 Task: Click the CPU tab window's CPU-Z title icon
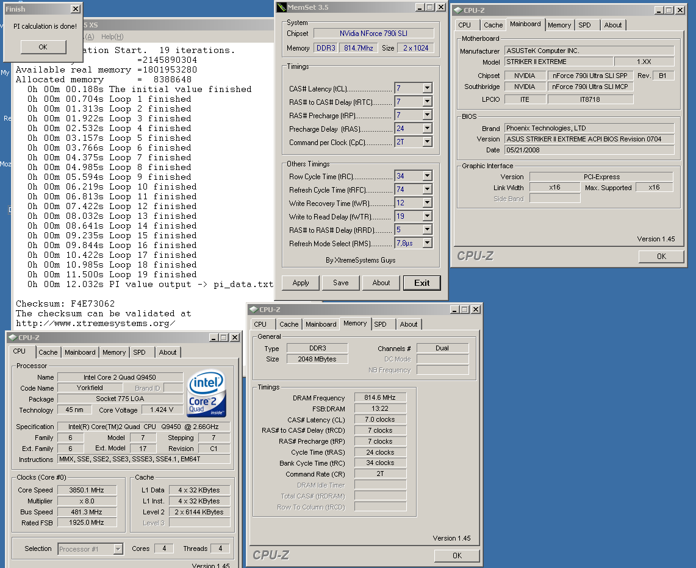tap(12, 338)
